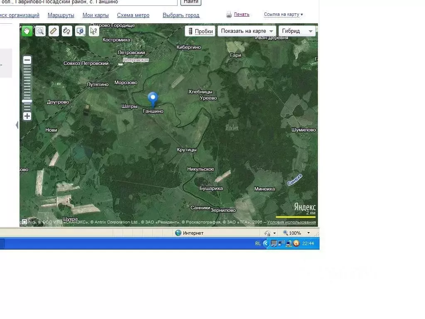Viewport: 425px width, 319px height.
Task: Select the ruler distance measurement tool
Action: pos(54,31)
